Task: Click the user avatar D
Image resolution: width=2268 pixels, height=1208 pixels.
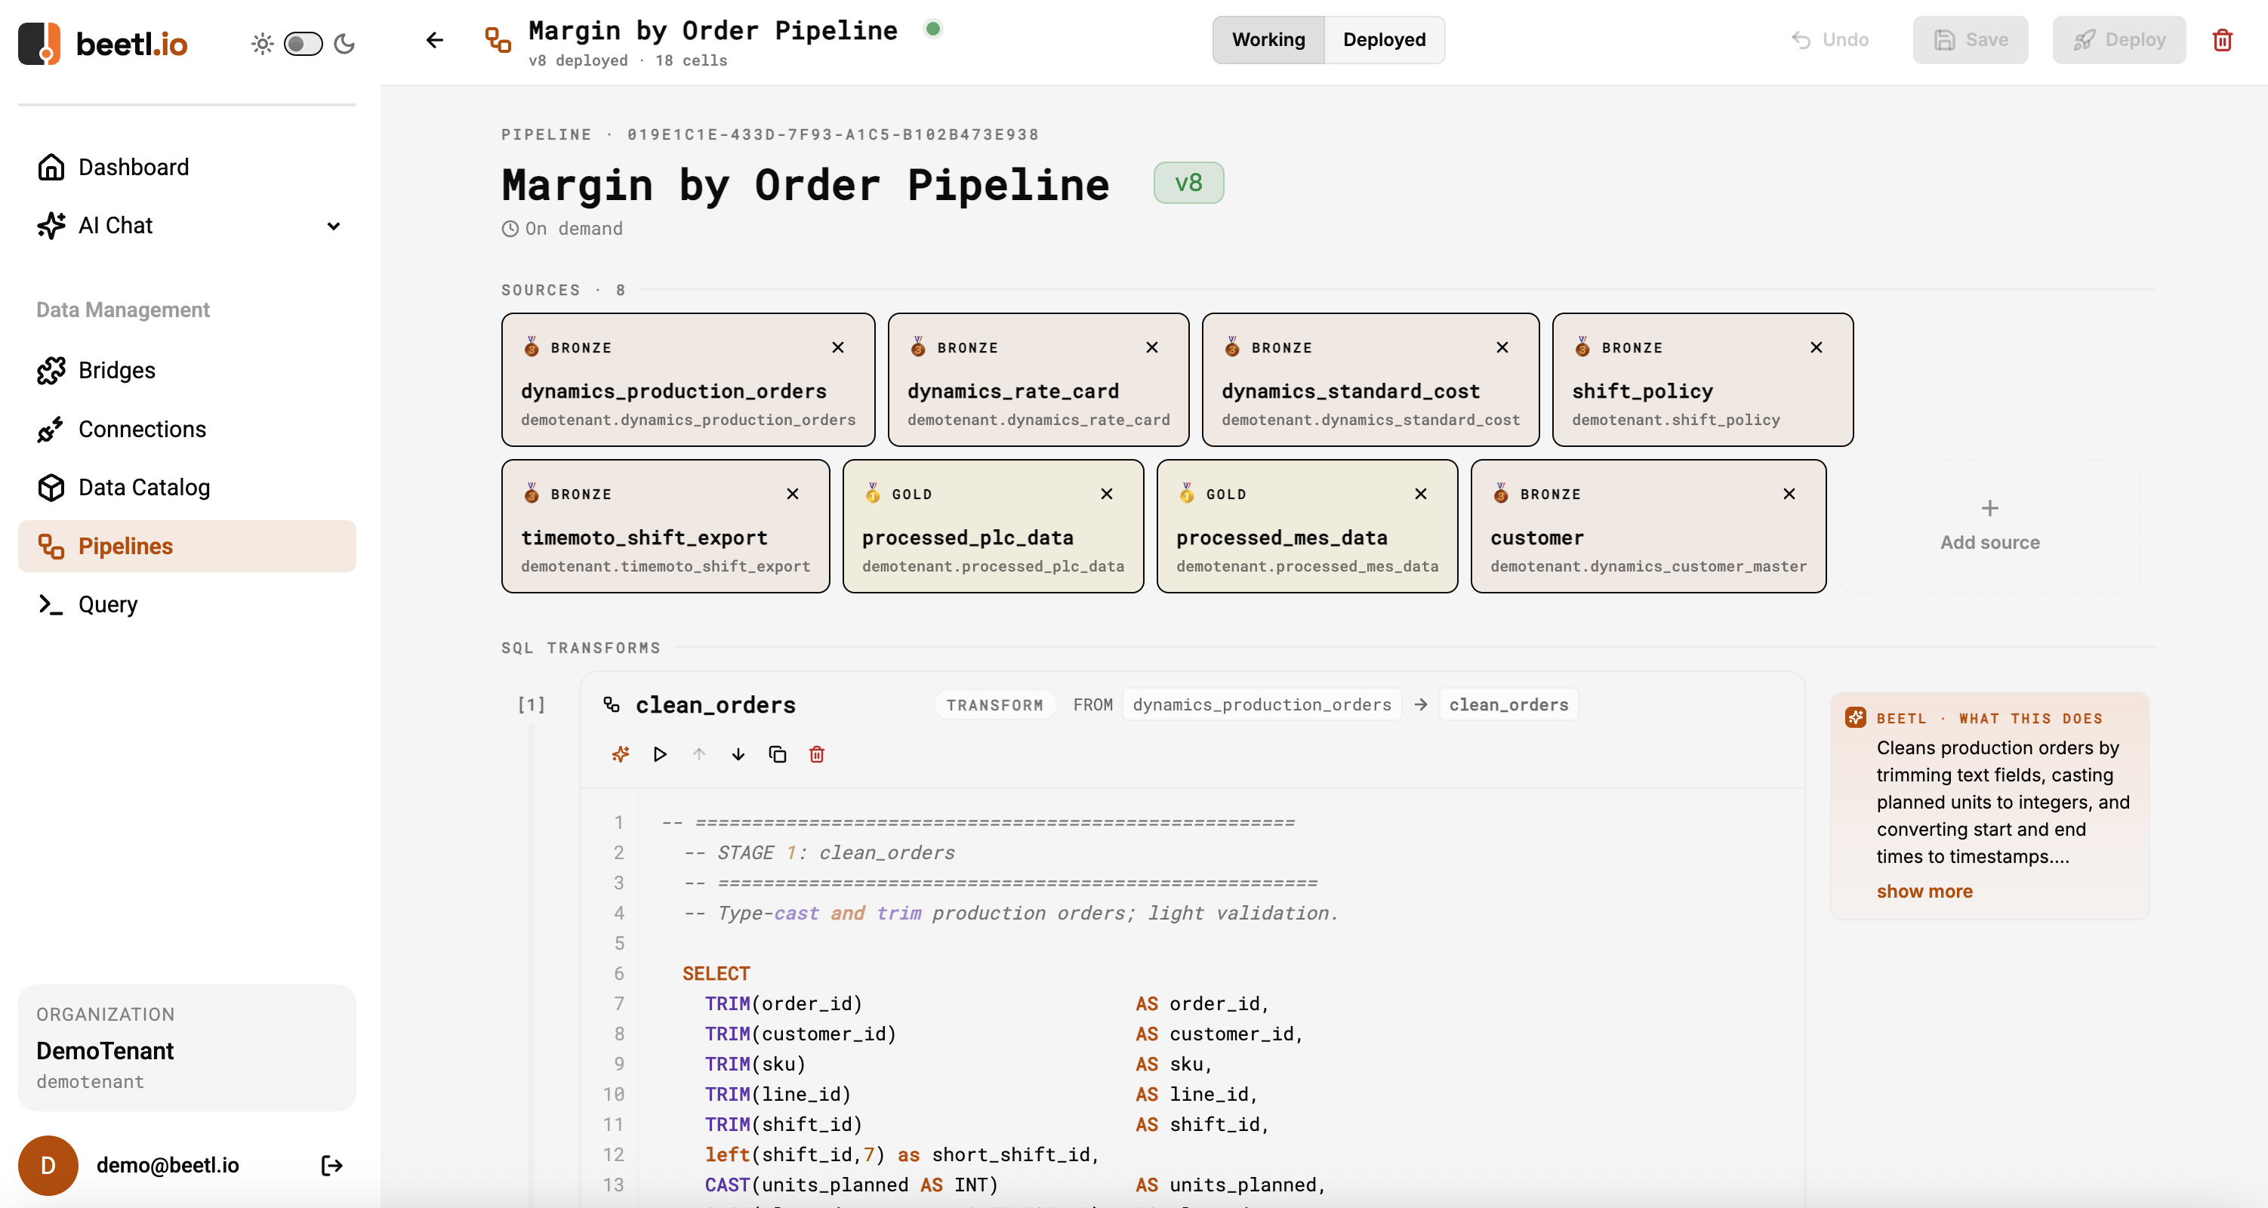Action: (x=48, y=1166)
